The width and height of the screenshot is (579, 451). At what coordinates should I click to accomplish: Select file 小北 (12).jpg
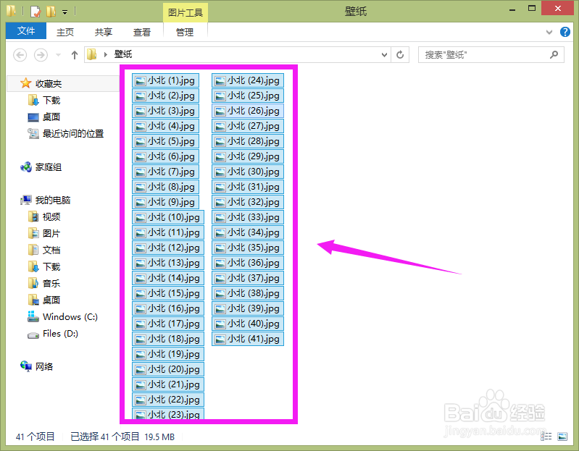click(168, 248)
